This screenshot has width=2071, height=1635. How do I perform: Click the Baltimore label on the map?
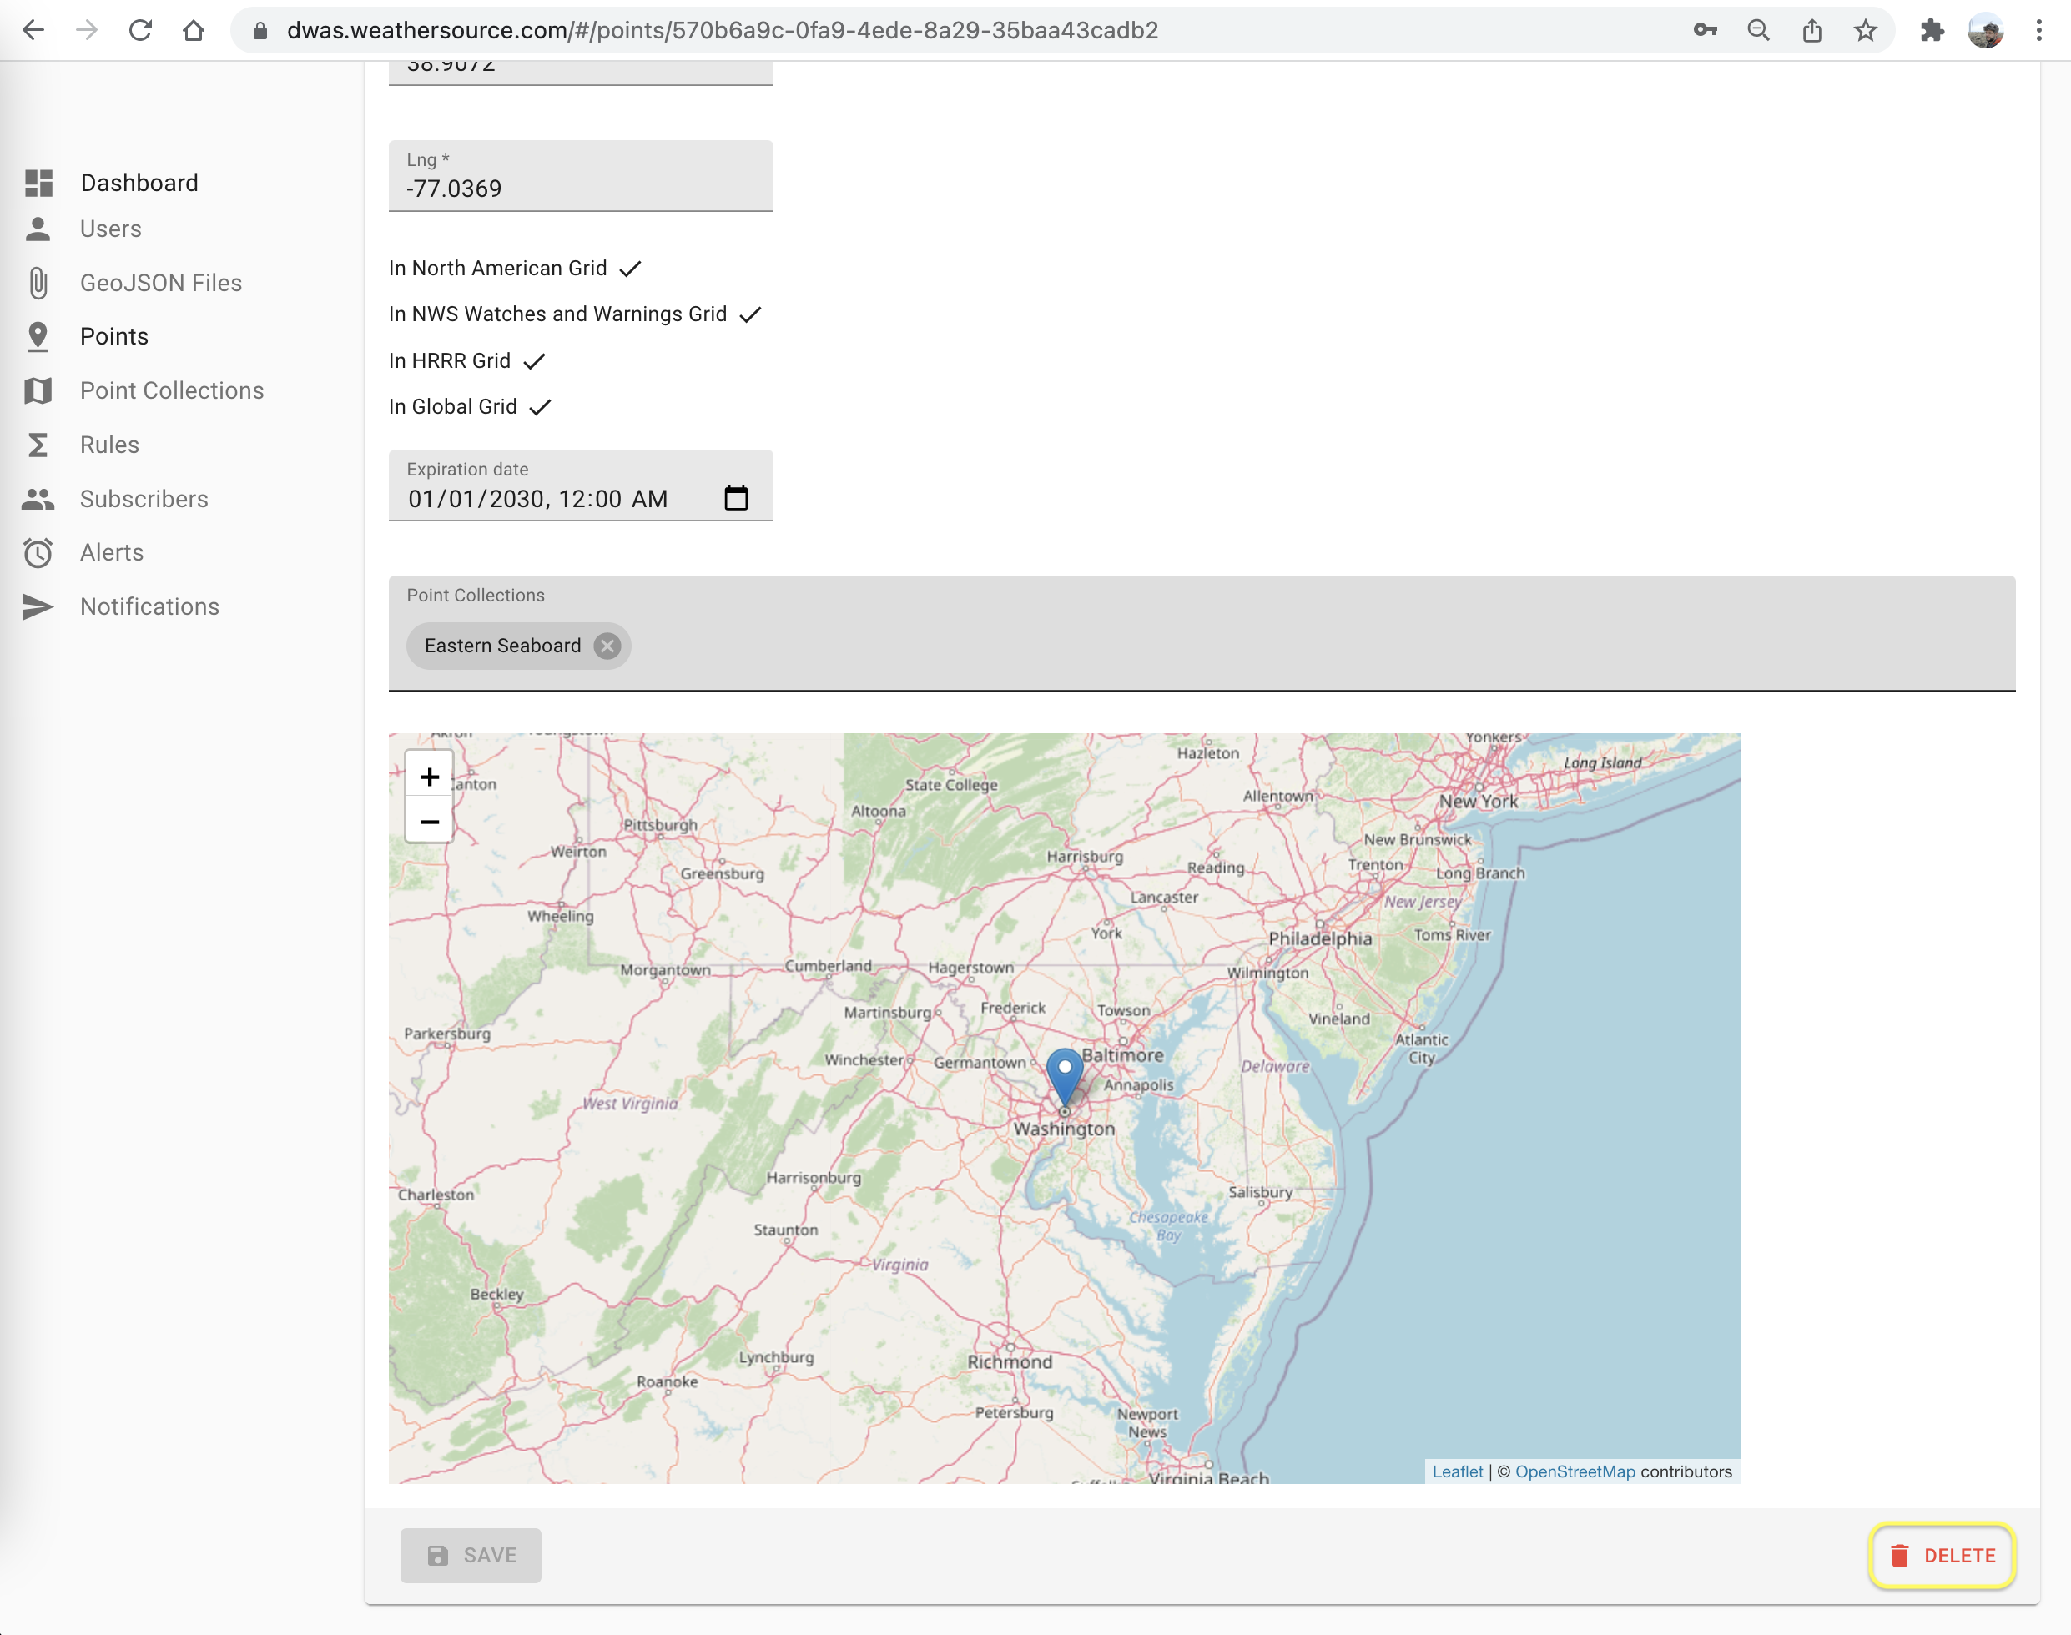[1123, 1055]
